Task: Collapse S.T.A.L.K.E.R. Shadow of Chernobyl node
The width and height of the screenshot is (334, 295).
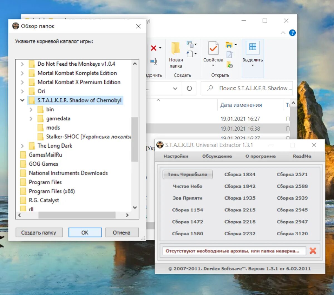Action: point(22,100)
